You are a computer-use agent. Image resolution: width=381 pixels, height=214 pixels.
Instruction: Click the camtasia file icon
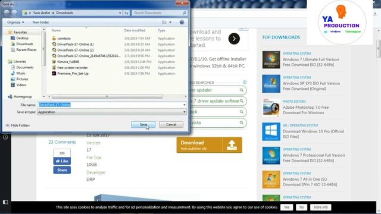point(54,38)
